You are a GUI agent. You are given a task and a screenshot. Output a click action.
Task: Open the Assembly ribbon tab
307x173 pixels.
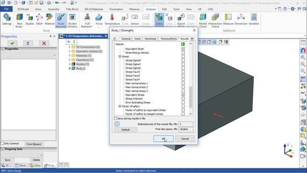[53, 9]
